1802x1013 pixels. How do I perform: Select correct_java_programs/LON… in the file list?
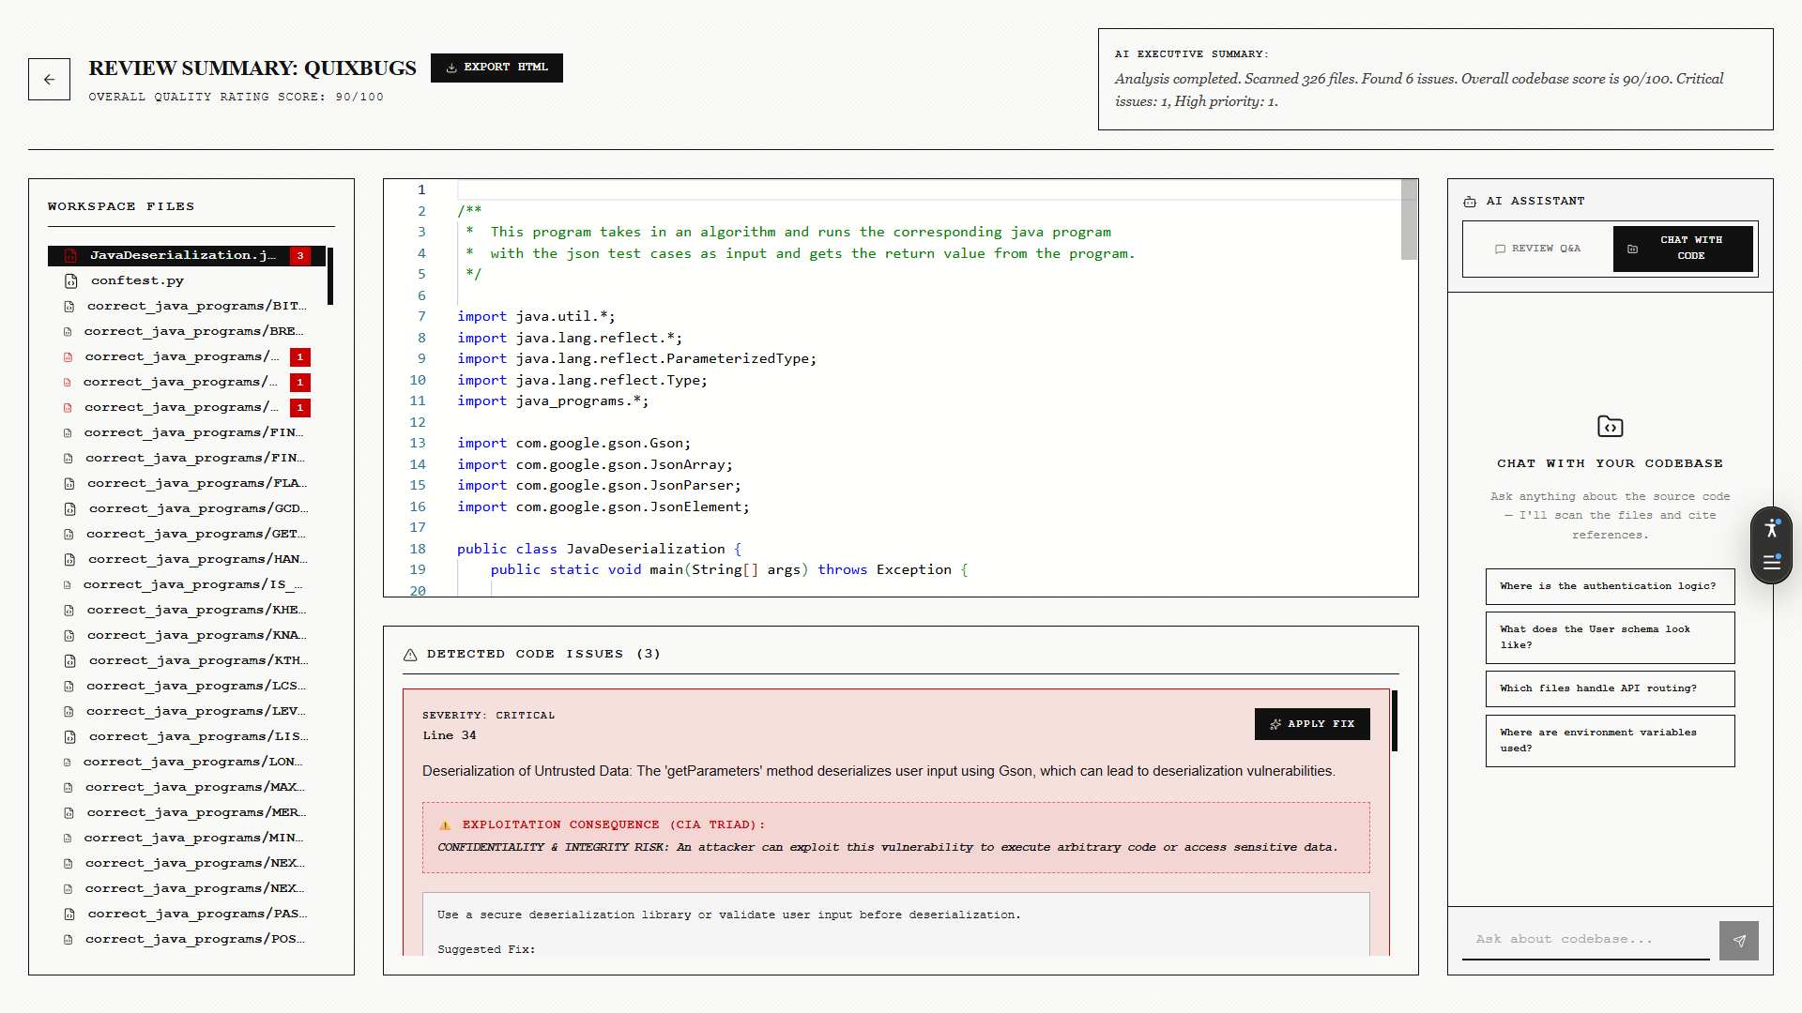pos(187,762)
